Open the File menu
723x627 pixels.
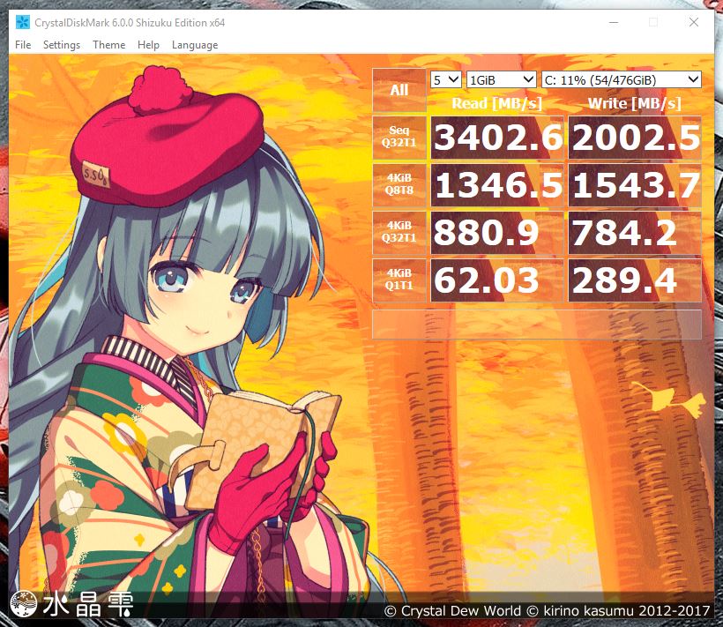pos(23,45)
